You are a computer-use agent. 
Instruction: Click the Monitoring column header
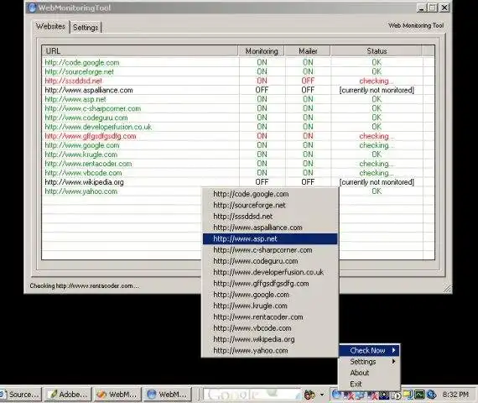click(262, 51)
